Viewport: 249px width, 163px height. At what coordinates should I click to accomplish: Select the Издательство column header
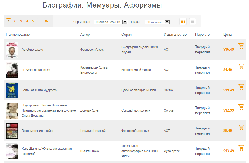pyautogui.click(x=175, y=34)
